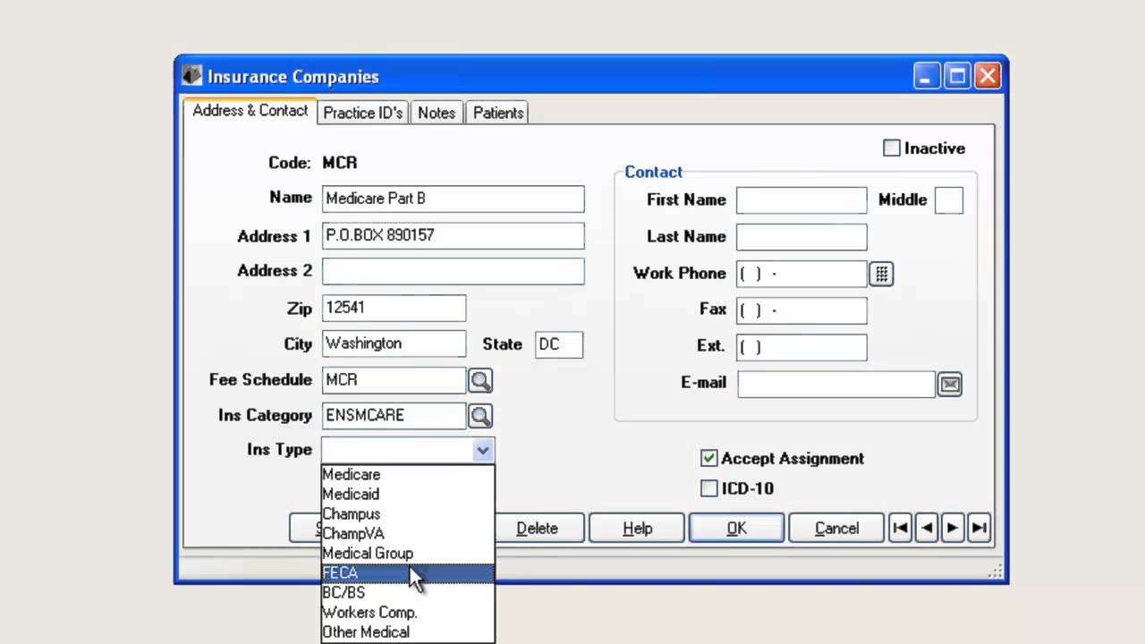The image size is (1145, 644).
Task: Open the Fee Schedule lookup magnifier
Action: click(x=480, y=381)
